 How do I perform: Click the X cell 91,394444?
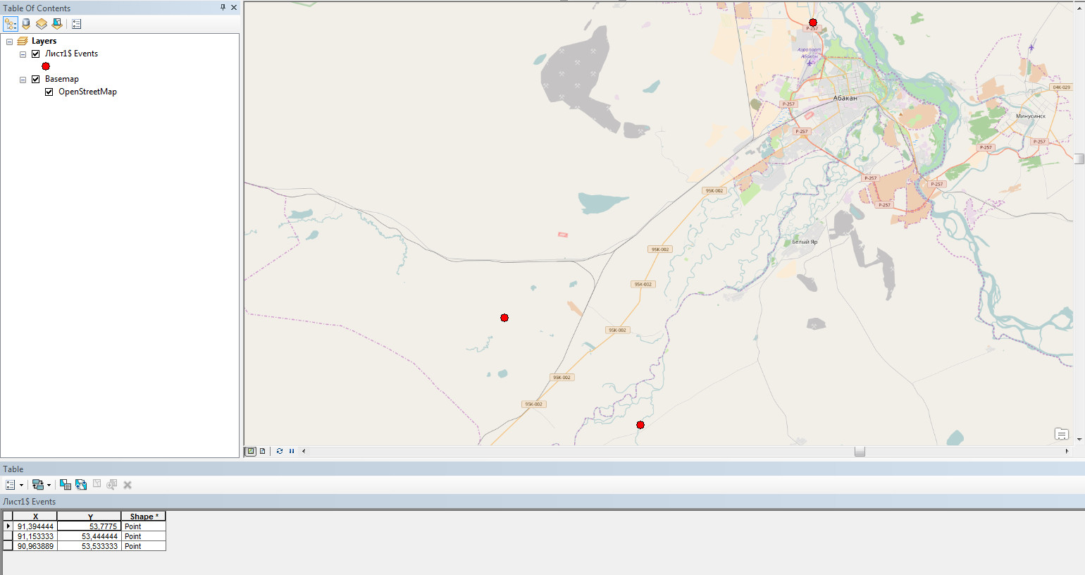tap(35, 526)
